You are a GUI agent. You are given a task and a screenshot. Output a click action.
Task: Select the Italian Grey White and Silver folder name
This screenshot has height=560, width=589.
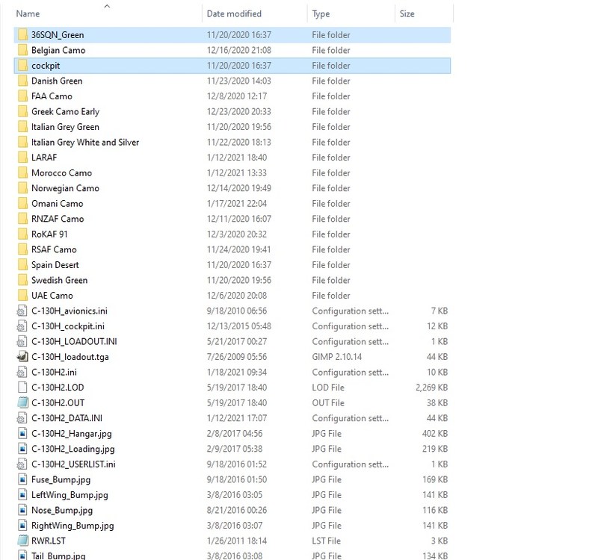(x=85, y=143)
